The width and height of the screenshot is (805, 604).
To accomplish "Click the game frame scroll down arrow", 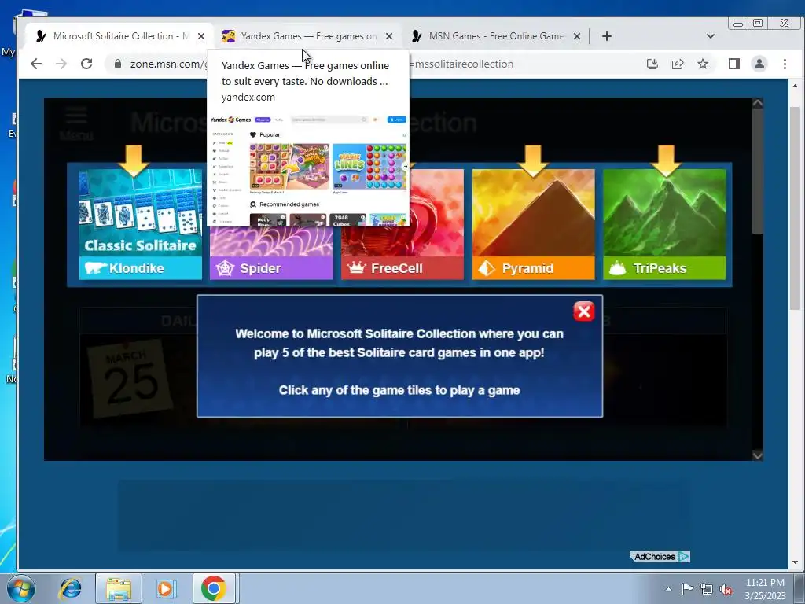I will pos(757,455).
